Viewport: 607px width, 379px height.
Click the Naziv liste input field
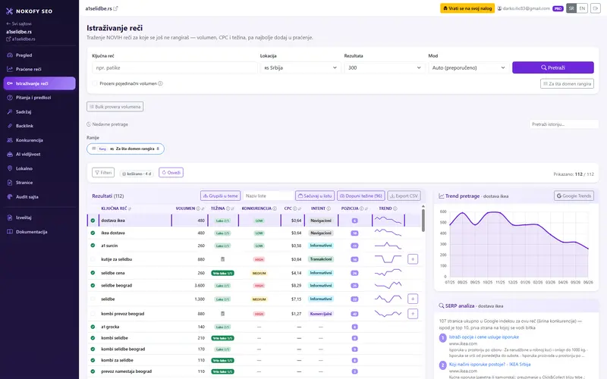coord(268,196)
